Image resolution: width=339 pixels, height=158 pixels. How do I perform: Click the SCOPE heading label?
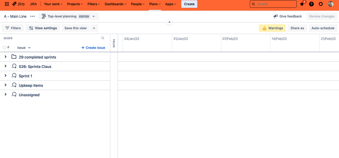pyautogui.click(x=8, y=38)
